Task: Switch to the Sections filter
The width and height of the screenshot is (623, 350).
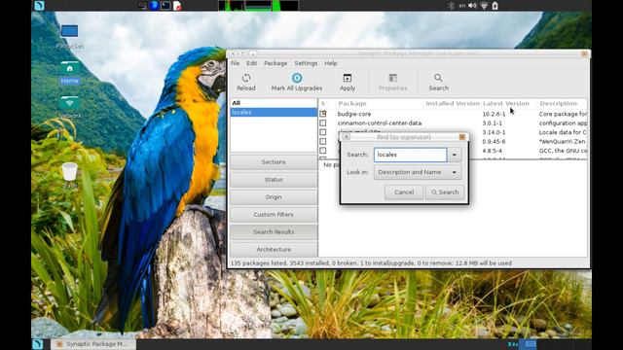Action: pos(274,162)
